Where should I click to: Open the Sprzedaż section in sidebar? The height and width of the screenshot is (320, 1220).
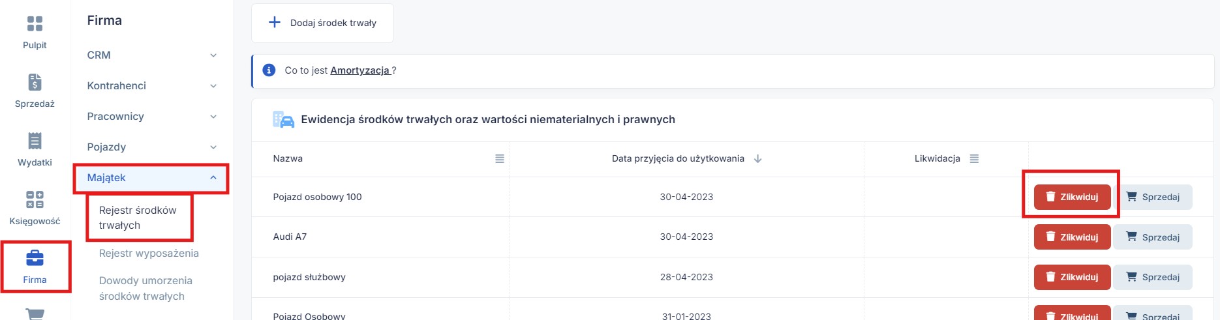[35, 83]
